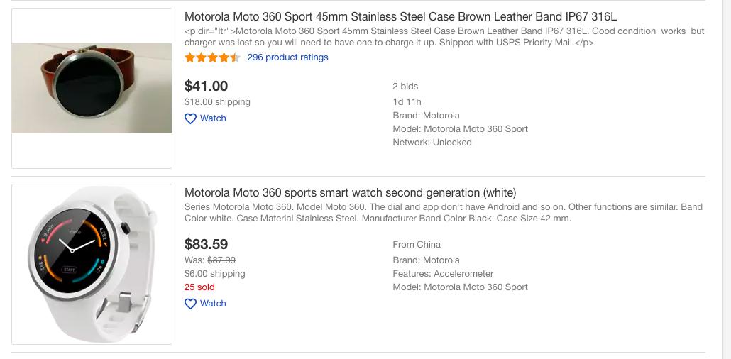Open the 296 product ratings link

click(x=287, y=57)
